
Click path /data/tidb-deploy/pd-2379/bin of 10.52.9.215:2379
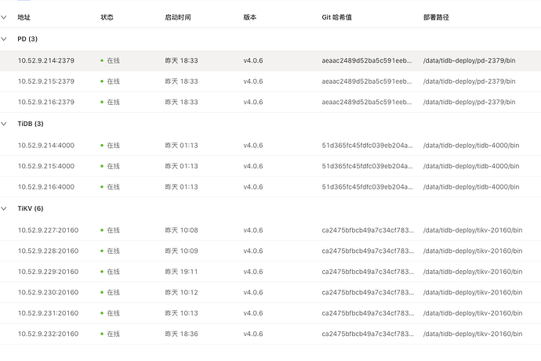[x=469, y=81]
